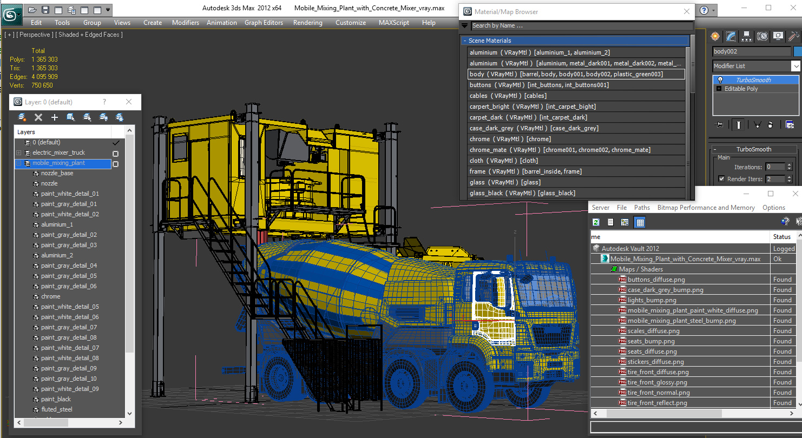802x438 pixels.
Task: Open the MAXScript menu
Action: pyautogui.click(x=393, y=23)
